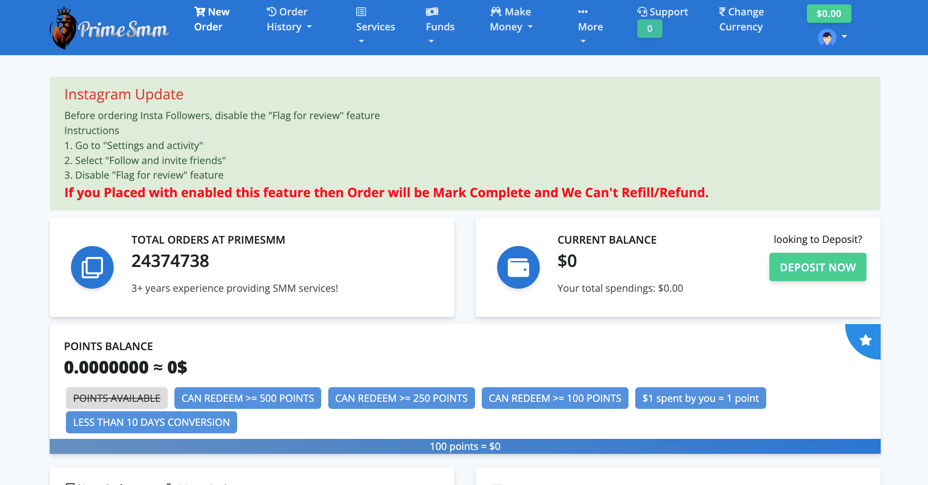The height and width of the screenshot is (485, 928).
Task: Open the More menu
Action: pyautogui.click(x=590, y=27)
